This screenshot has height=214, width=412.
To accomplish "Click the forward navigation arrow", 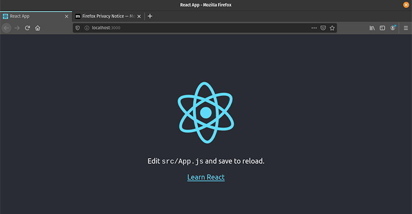I will pyautogui.click(x=17, y=28).
